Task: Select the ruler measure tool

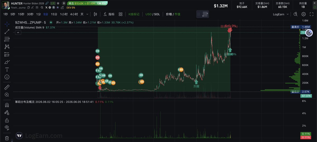Action: (x=7, y=87)
